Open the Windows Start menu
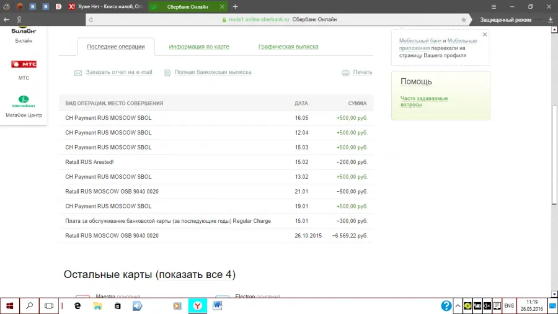Image resolution: width=558 pixels, height=314 pixels. (x=9, y=306)
